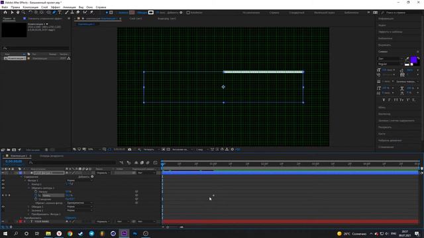Open the Эффект menu
The height and width of the screenshot is (238, 424).
click(56, 7)
